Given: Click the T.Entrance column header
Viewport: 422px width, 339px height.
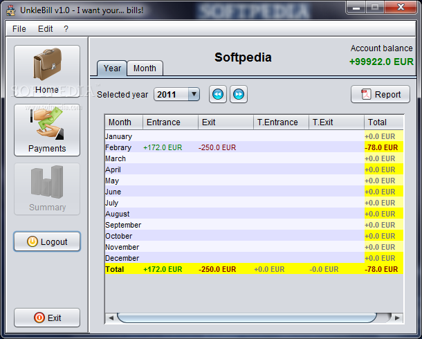Looking at the screenshot, I should pyautogui.click(x=281, y=122).
